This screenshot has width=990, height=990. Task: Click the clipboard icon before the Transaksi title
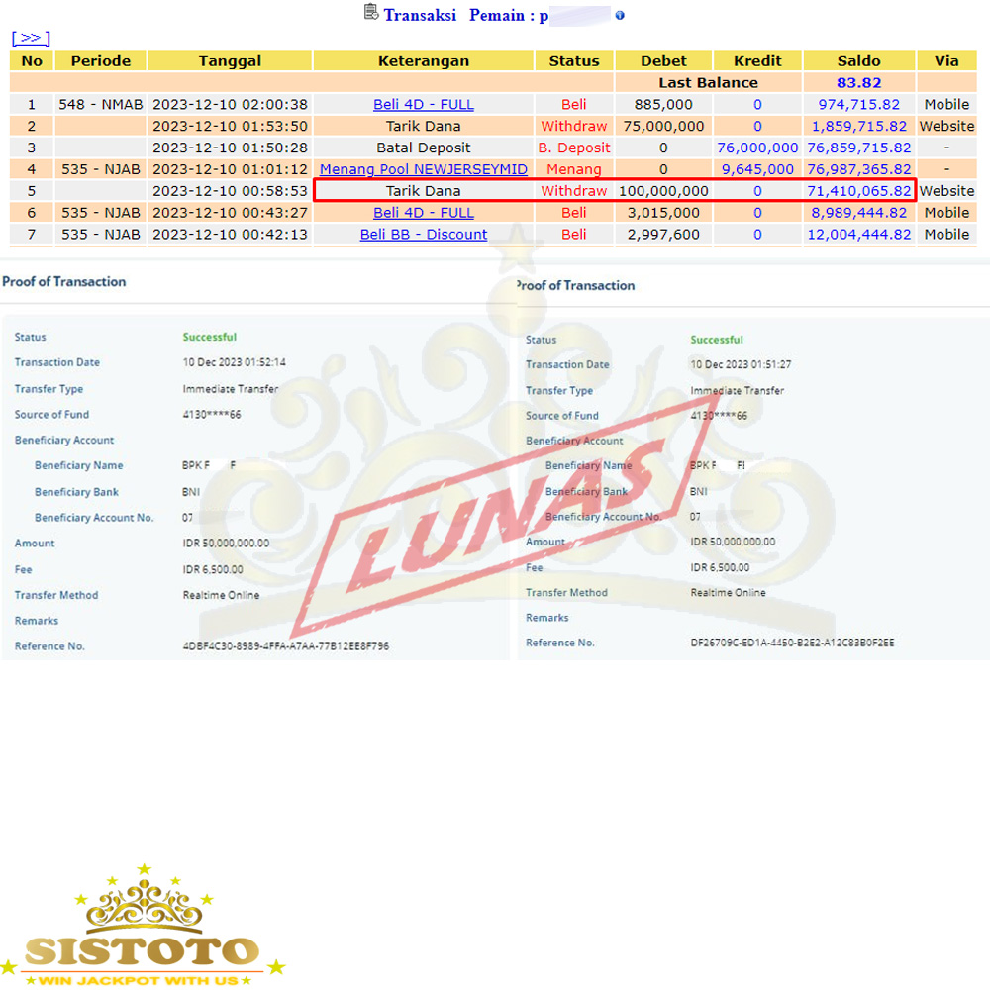tap(371, 13)
